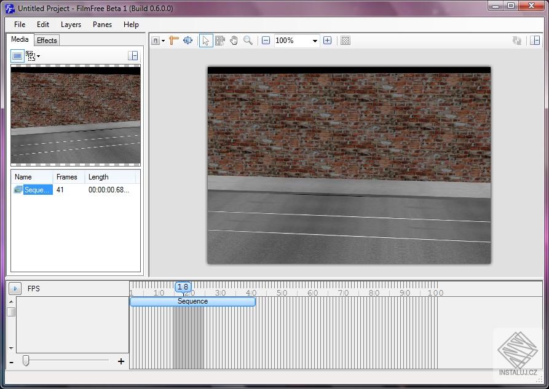
Task: Select the Zoom magnifier tool
Action: (248, 41)
